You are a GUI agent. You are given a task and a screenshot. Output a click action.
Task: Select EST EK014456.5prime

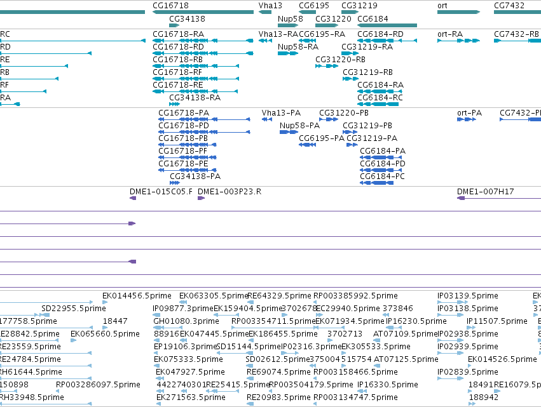pos(137,296)
